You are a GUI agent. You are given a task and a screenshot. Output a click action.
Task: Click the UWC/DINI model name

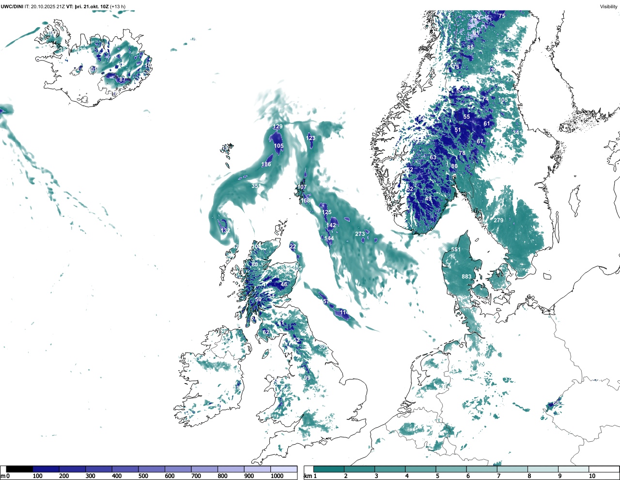click(x=12, y=6)
